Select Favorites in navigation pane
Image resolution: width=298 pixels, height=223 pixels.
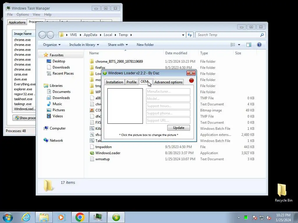coord(56,55)
